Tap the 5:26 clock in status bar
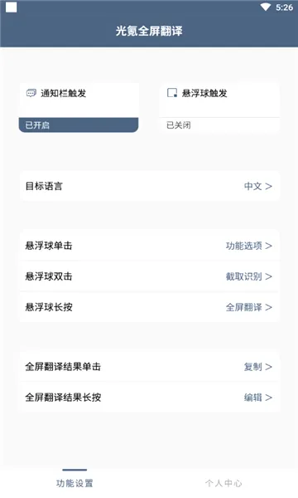This screenshot has width=298, height=498. tap(284, 7)
